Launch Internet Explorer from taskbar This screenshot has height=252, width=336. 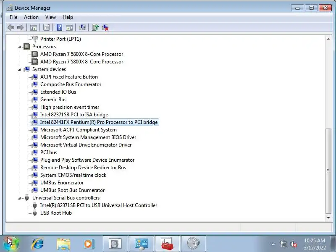(x=38, y=244)
